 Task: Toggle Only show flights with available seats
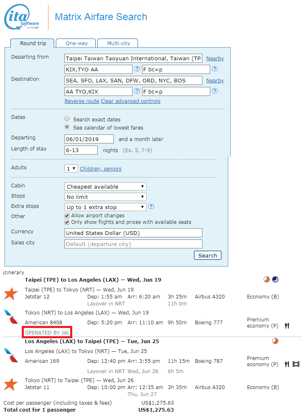click(67, 222)
